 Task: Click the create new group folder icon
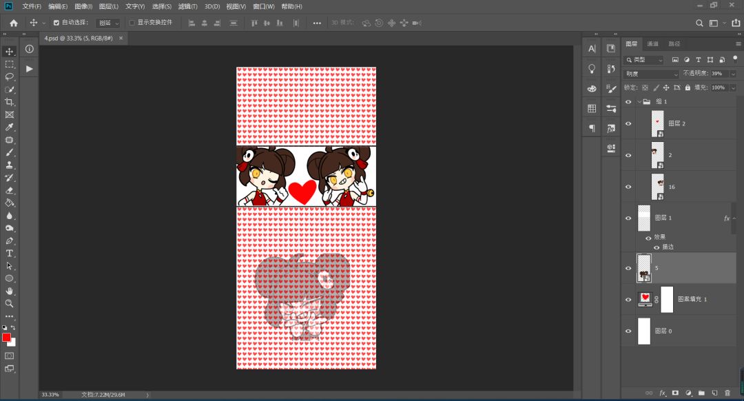click(x=701, y=393)
